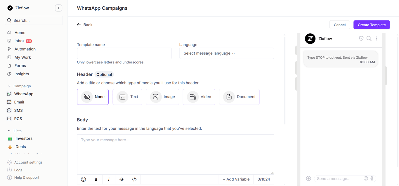Click the three-dot menu in chat preview
The image size is (399, 186).
(377, 38)
